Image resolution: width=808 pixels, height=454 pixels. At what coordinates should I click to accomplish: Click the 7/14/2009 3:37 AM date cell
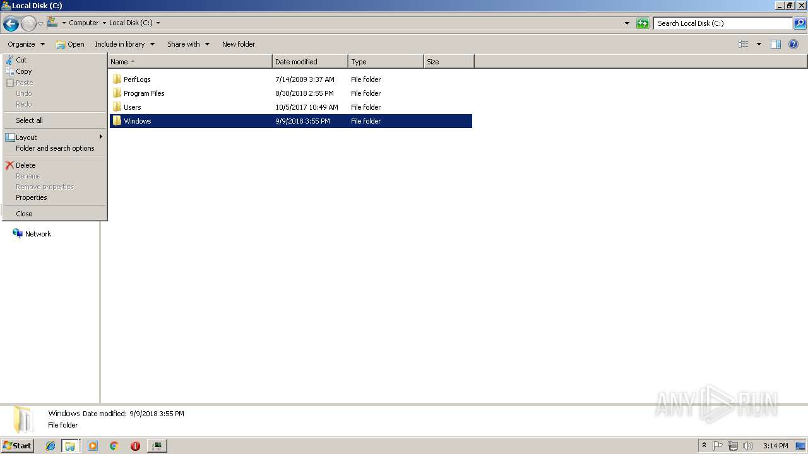pos(305,79)
